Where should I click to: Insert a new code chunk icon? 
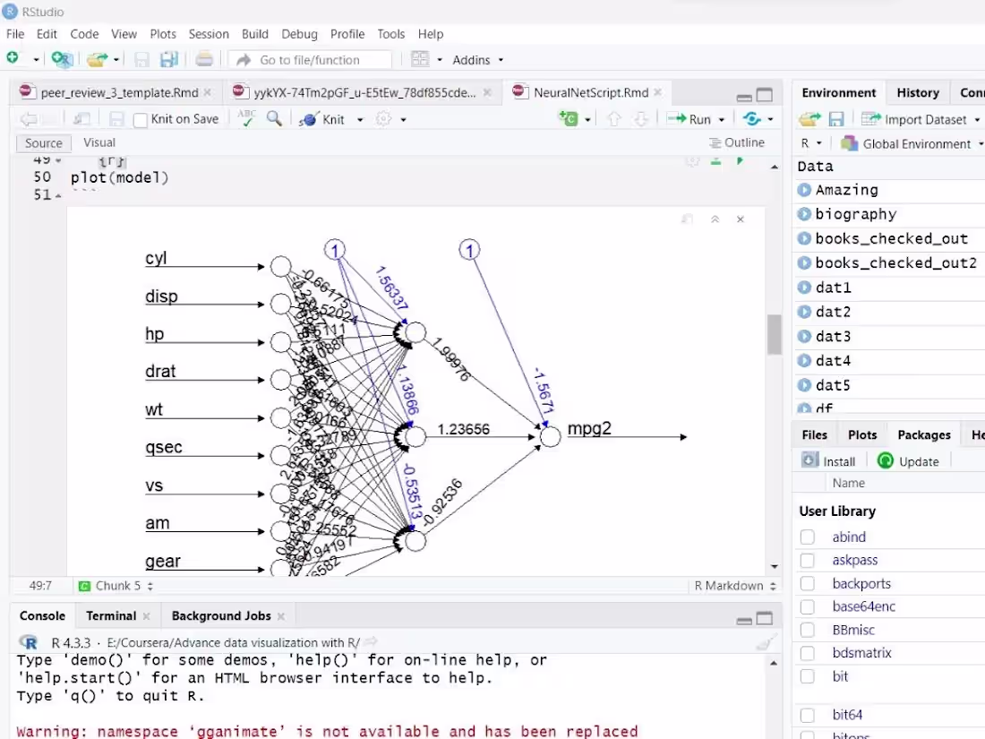click(569, 118)
